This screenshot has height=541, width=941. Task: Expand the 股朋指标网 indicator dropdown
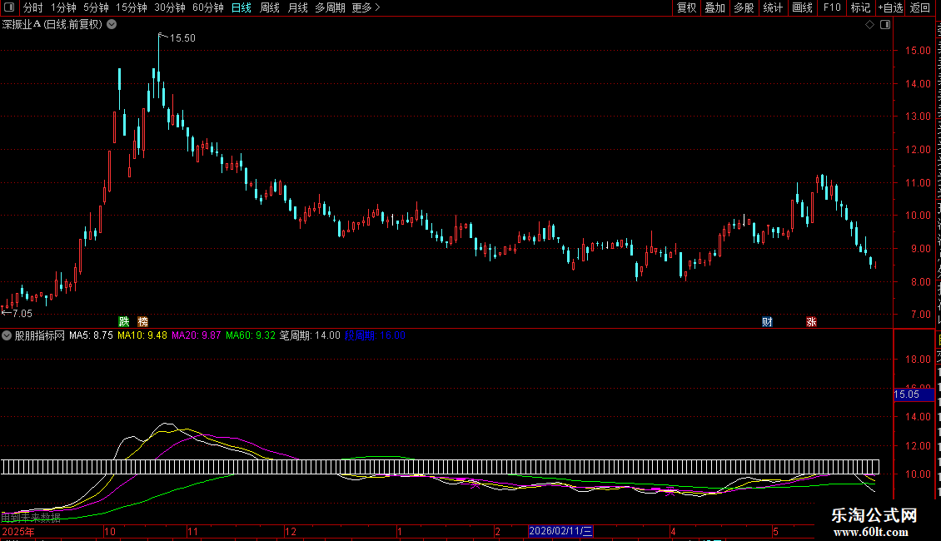7,335
